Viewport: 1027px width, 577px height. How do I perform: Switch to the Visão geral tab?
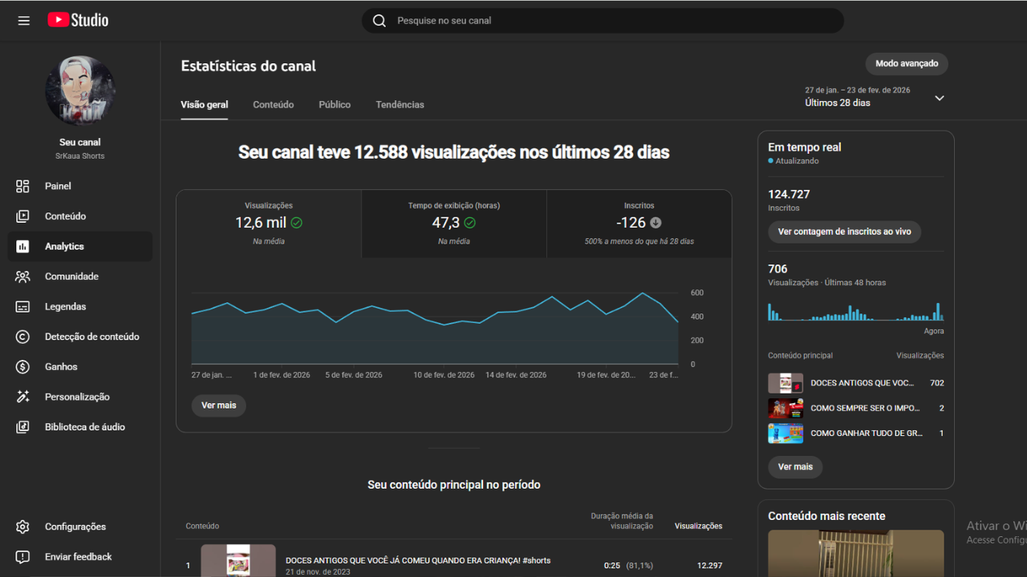[x=205, y=105]
